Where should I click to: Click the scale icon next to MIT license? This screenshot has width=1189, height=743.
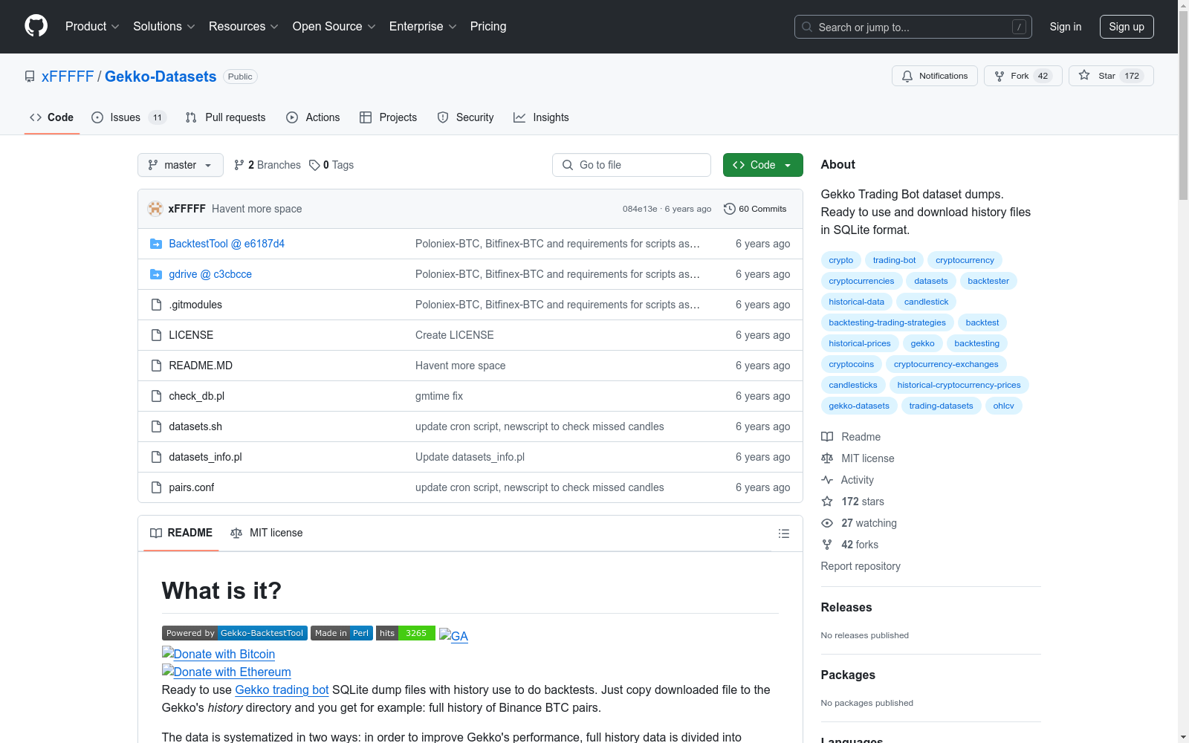pos(827,458)
